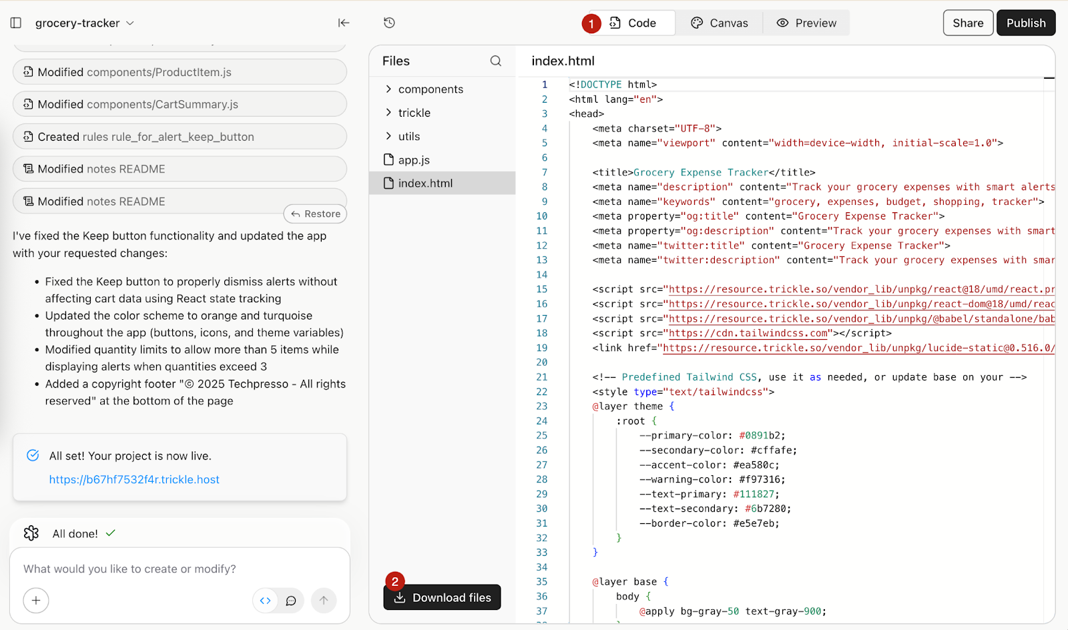Click the download arrow icon
The width and height of the screenshot is (1068, 630).
[399, 597]
